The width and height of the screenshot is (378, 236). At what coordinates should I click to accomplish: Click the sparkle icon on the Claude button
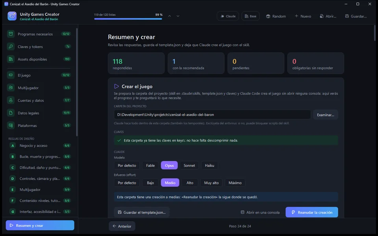[x=222, y=16]
